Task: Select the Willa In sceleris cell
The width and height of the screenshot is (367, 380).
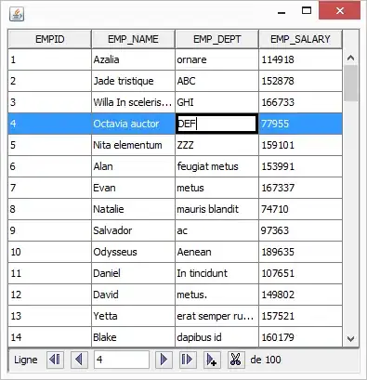Action: coord(133,102)
